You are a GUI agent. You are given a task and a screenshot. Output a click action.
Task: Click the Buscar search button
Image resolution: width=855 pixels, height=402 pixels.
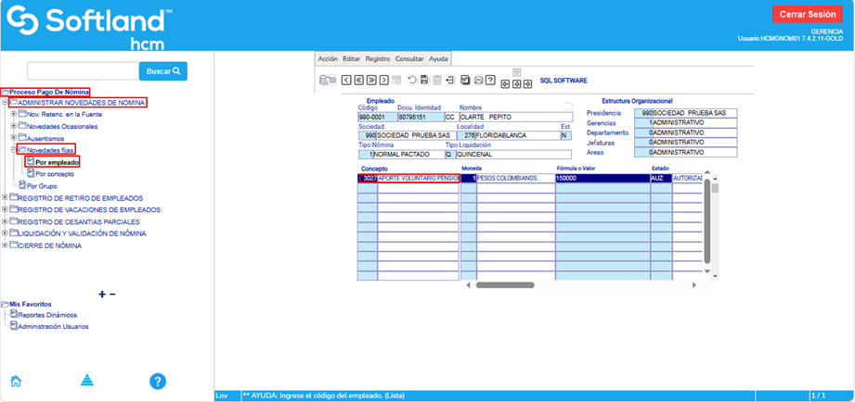(x=163, y=70)
